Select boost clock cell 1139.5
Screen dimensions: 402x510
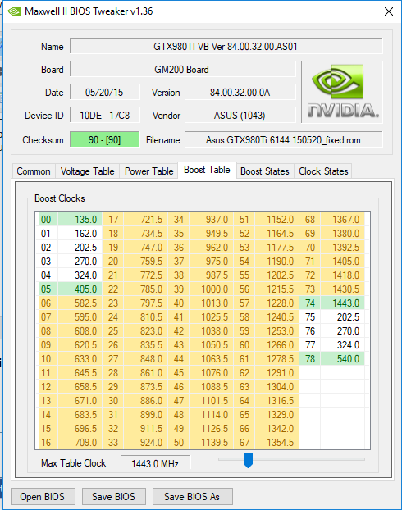pyautogui.click(x=211, y=442)
